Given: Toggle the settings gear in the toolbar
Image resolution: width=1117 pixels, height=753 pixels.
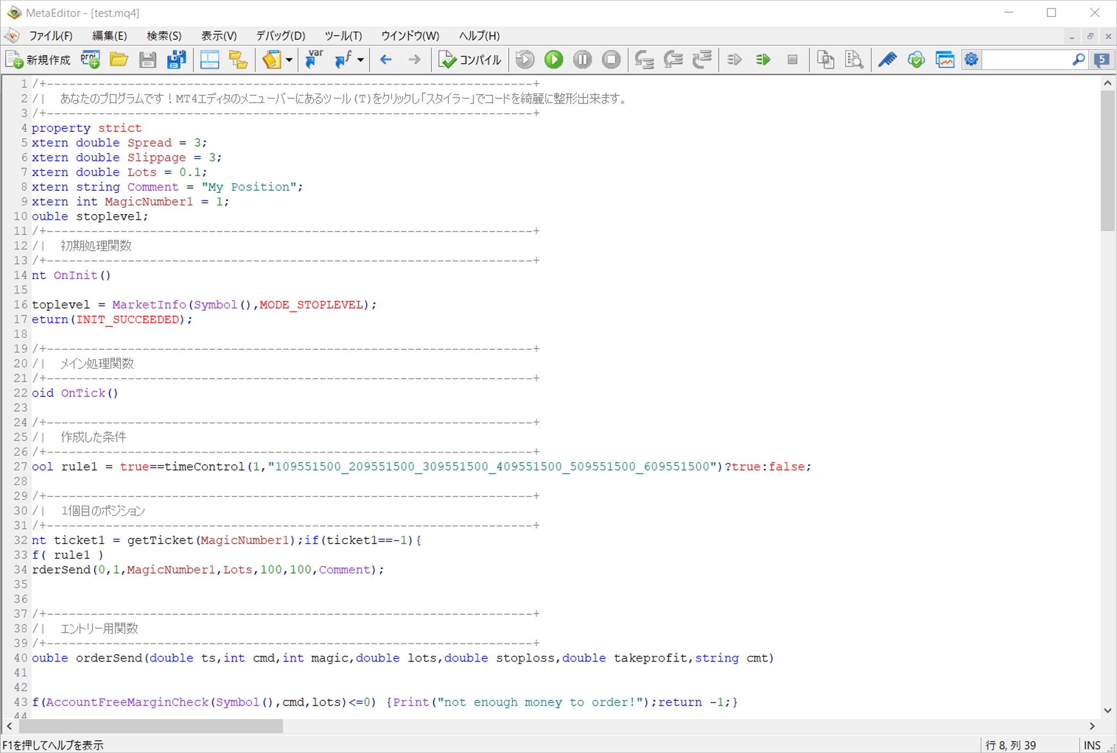Looking at the screenshot, I should (x=971, y=60).
